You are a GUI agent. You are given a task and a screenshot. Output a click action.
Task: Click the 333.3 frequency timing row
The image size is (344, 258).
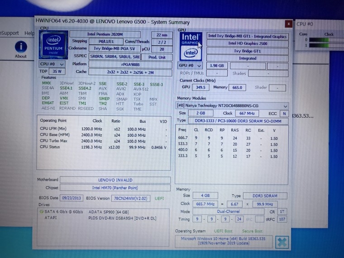[228, 156]
